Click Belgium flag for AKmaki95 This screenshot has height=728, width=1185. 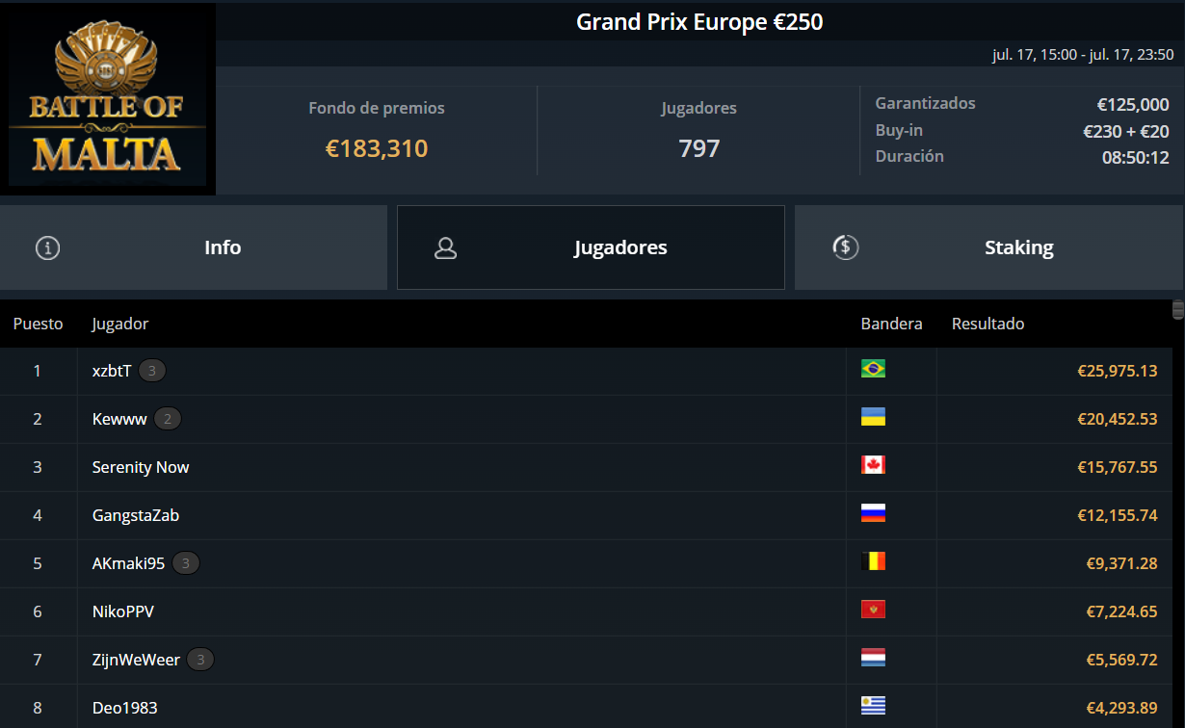pyautogui.click(x=873, y=561)
